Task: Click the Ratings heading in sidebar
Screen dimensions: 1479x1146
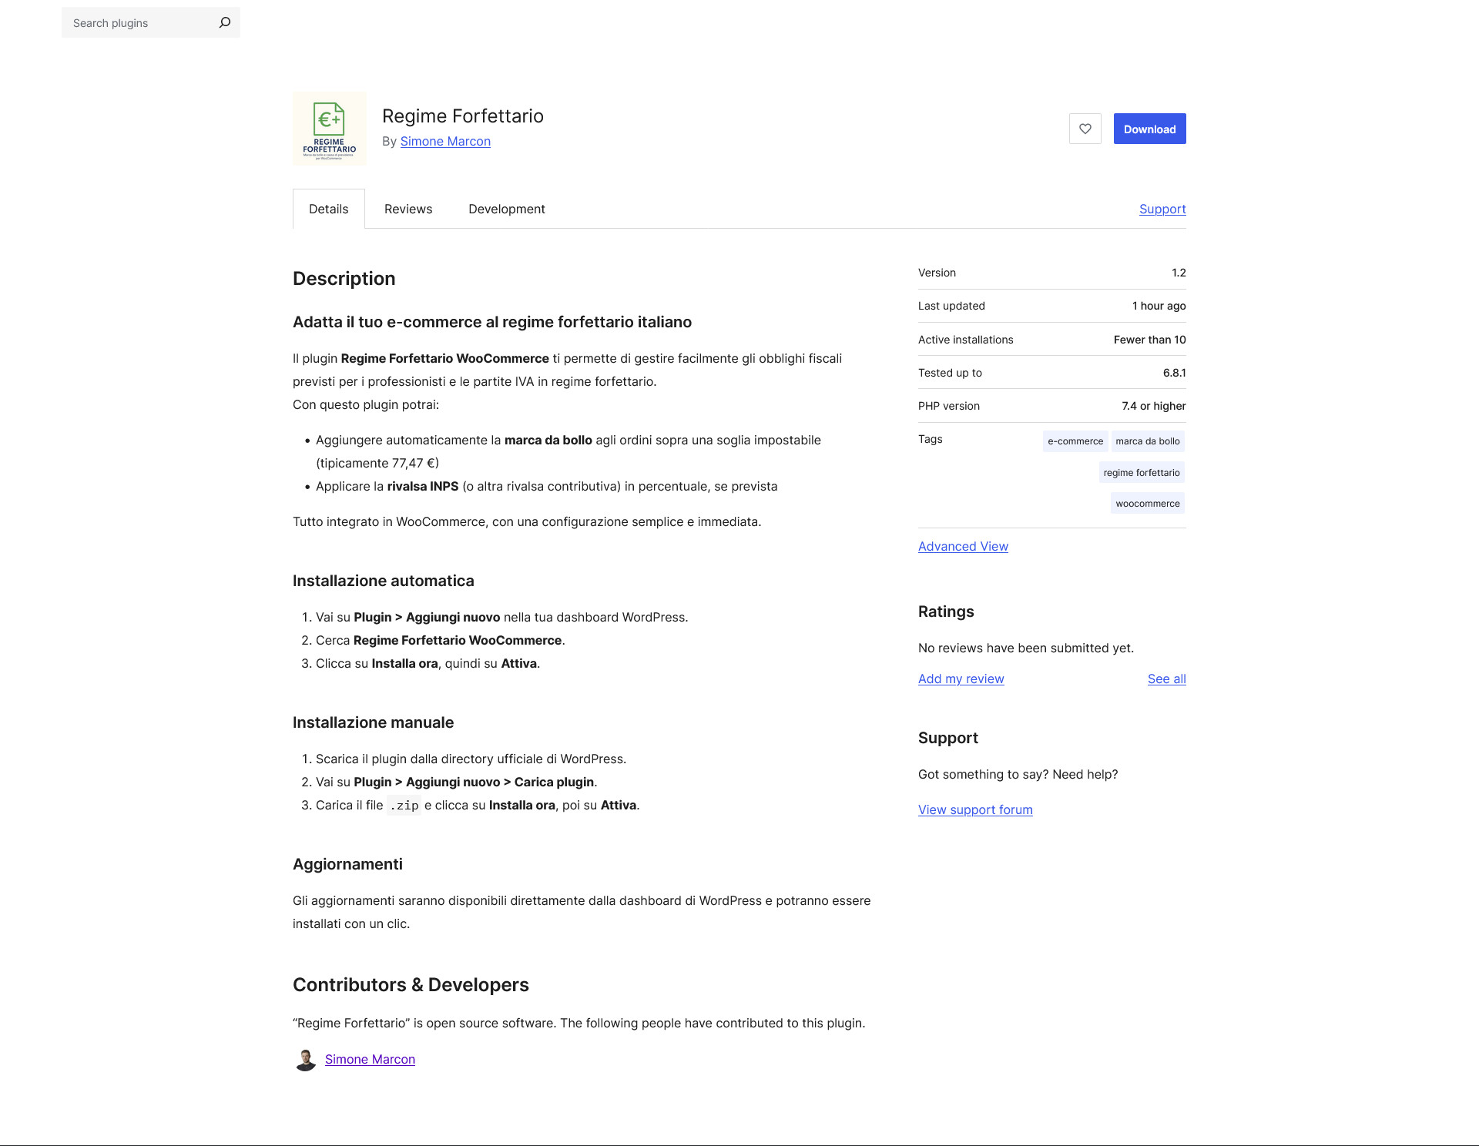Action: point(946,612)
